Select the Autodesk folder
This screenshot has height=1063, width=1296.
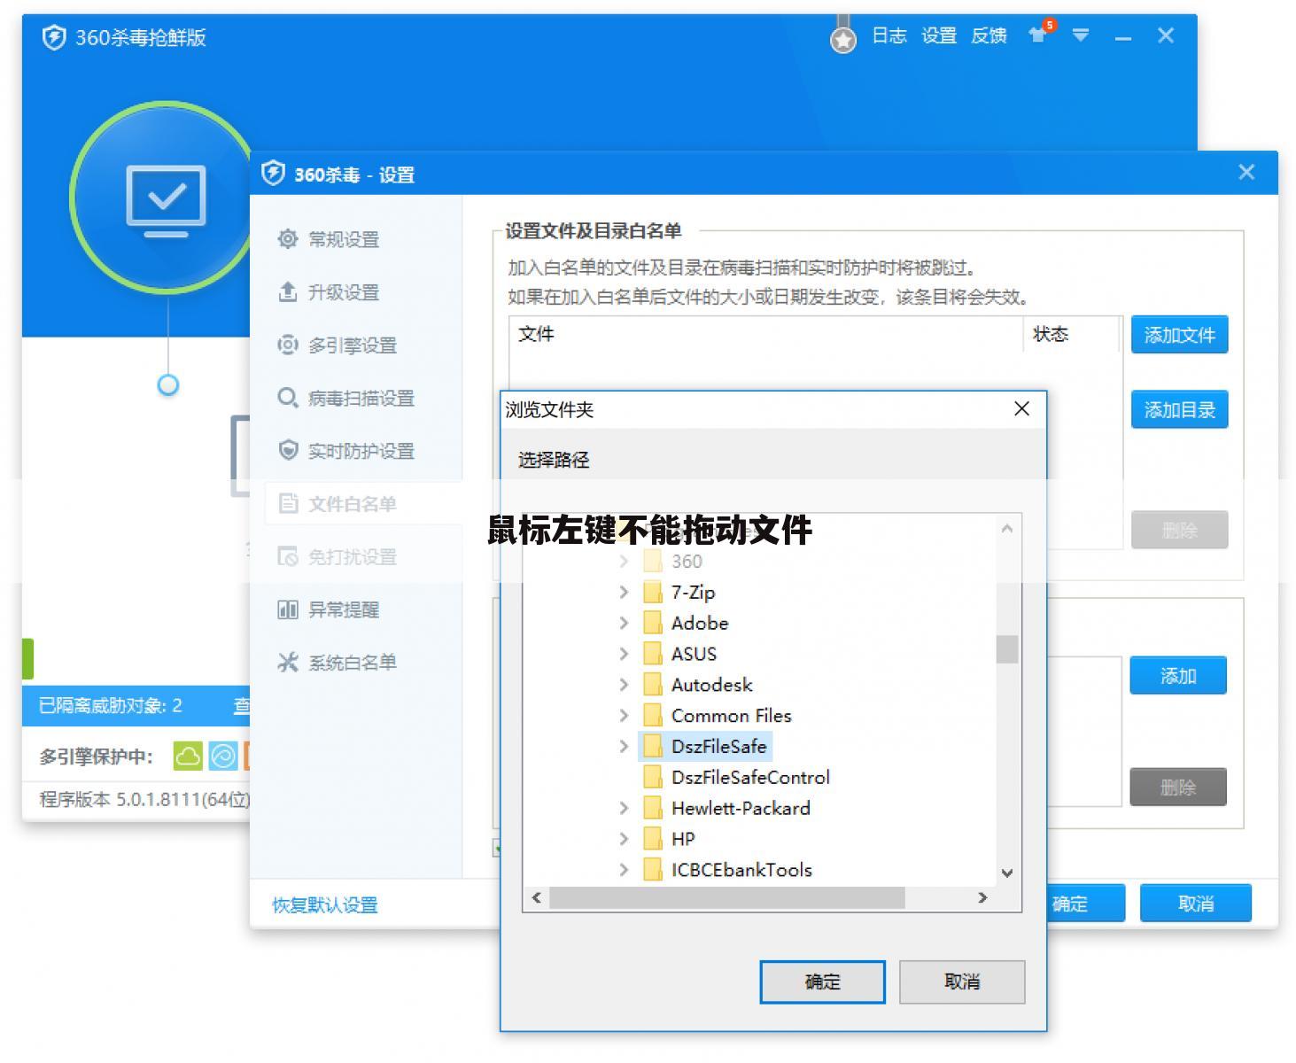tap(698, 685)
